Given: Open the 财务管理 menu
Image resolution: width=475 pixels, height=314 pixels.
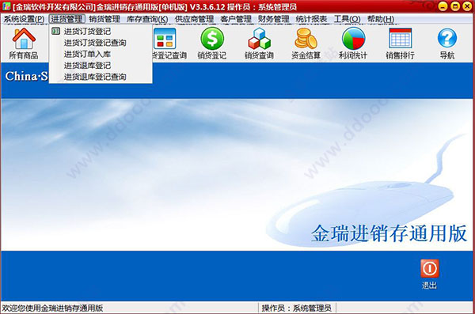Looking at the screenshot, I should (x=274, y=19).
